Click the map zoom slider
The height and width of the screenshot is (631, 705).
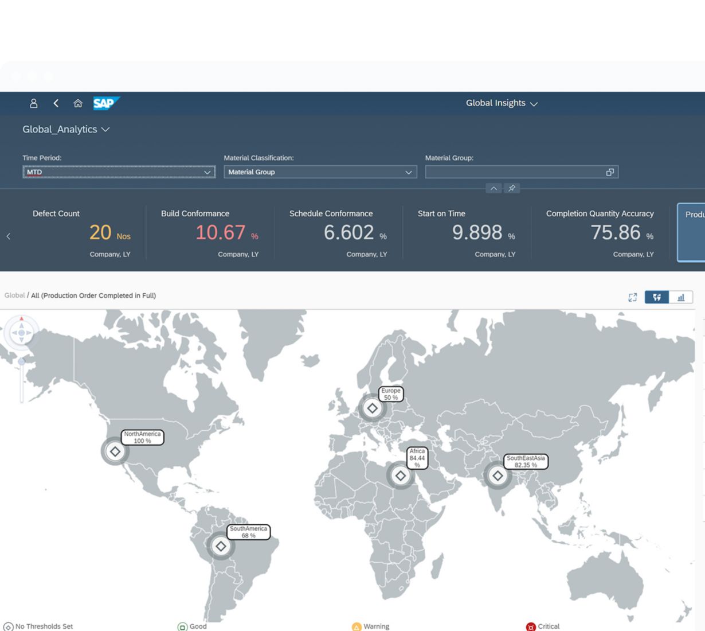[22, 379]
